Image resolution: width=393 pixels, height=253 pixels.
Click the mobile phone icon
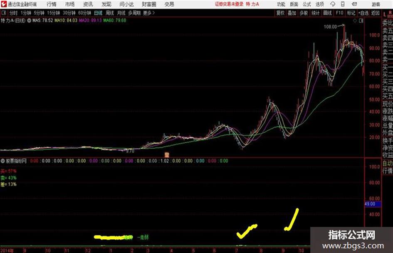(343, 4)
